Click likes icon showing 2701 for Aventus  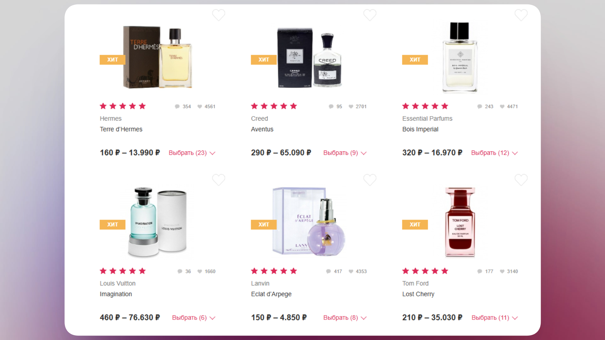[351, 106]
